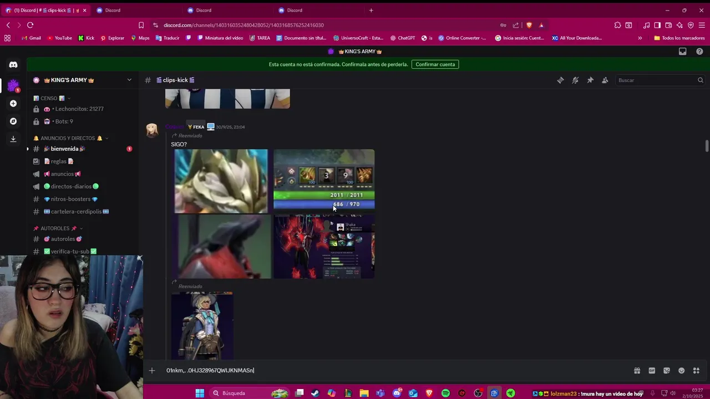Click the discord.com address bar URL
This screenshot has width=710, height=399.
point(244,25)
